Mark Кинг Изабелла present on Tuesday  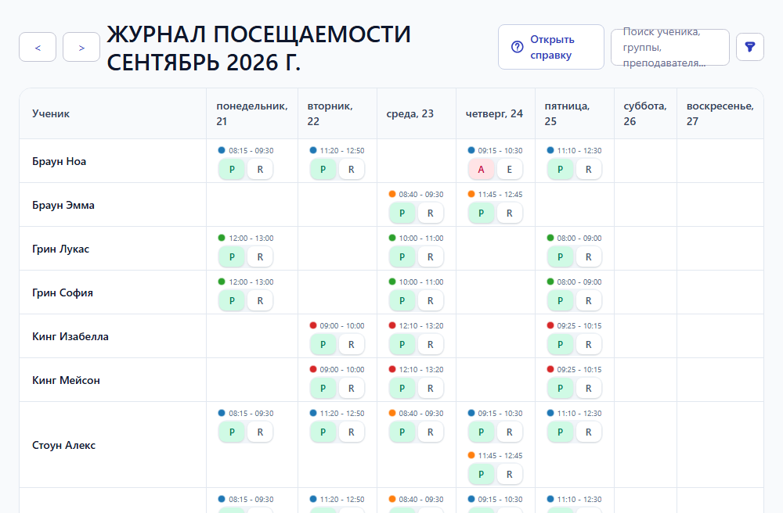pyautogui.click(x=323, y=345)
